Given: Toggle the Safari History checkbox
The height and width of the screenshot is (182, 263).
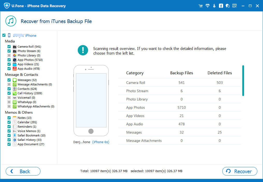Looking at the screenshot, I should pyautogui.click(x=9, y=140).
